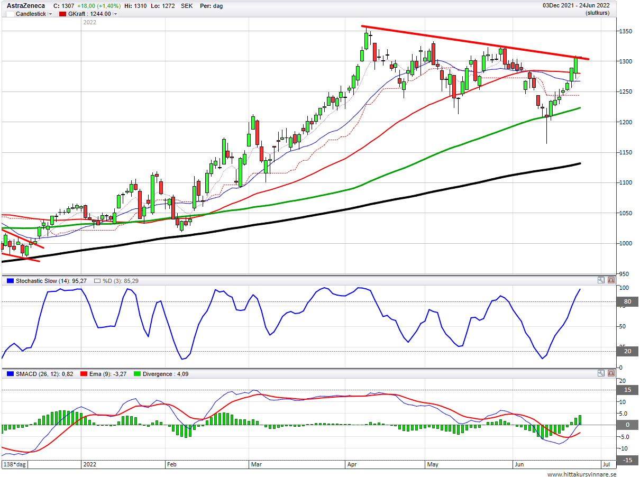The width and height of the screenshot is (640, 477).
Task: Click the Jul label on time axis
Action: (x=606, y=464)
